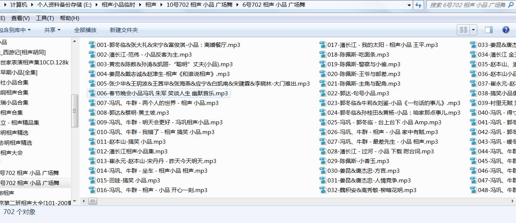Screen dimensions: 516x223
Task: Click the mp3 icon of 018-陈佩斯-吃面条
Action: click(323, 54)
